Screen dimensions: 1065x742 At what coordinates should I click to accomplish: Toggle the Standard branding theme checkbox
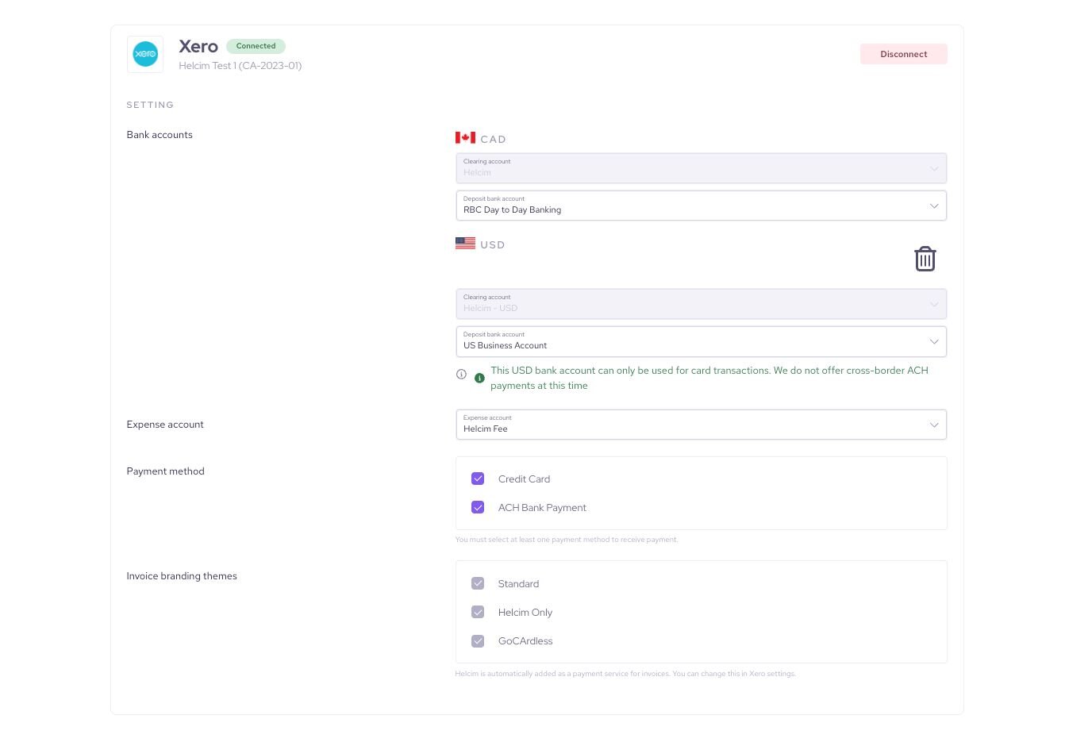pyautogui.click(x=478, y=583)
